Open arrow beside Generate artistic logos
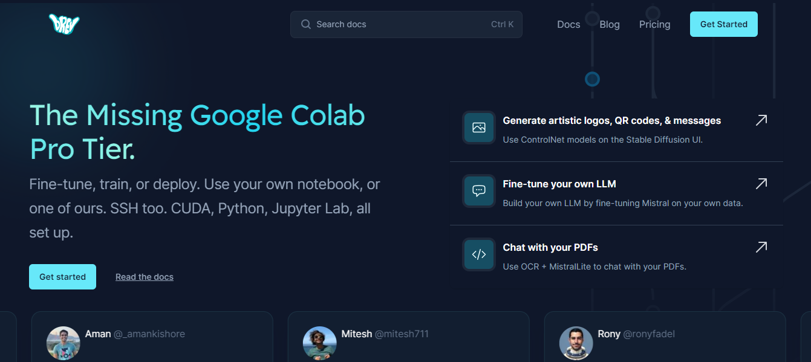 (x=761, y=120)
